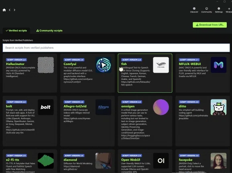Select the diamond thumbnail image
232x173 pixels.
[103, 161]
